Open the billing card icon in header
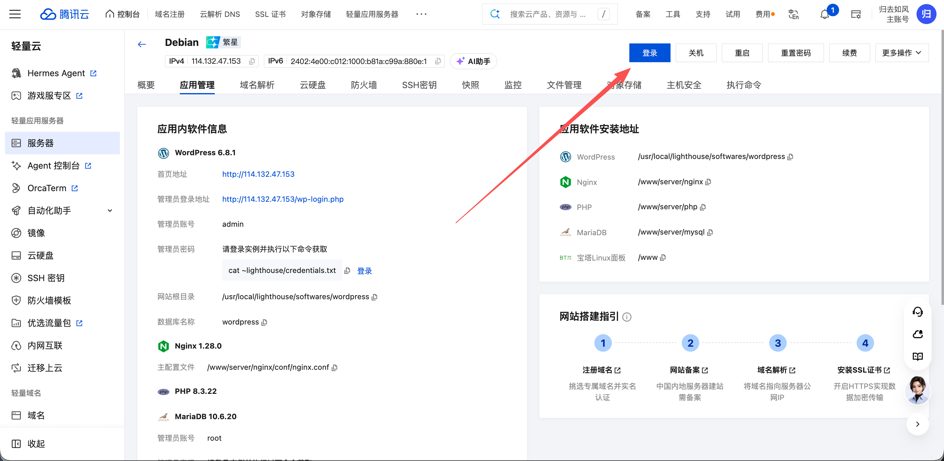This screenshot has width=944, height=461. [856, 14]
